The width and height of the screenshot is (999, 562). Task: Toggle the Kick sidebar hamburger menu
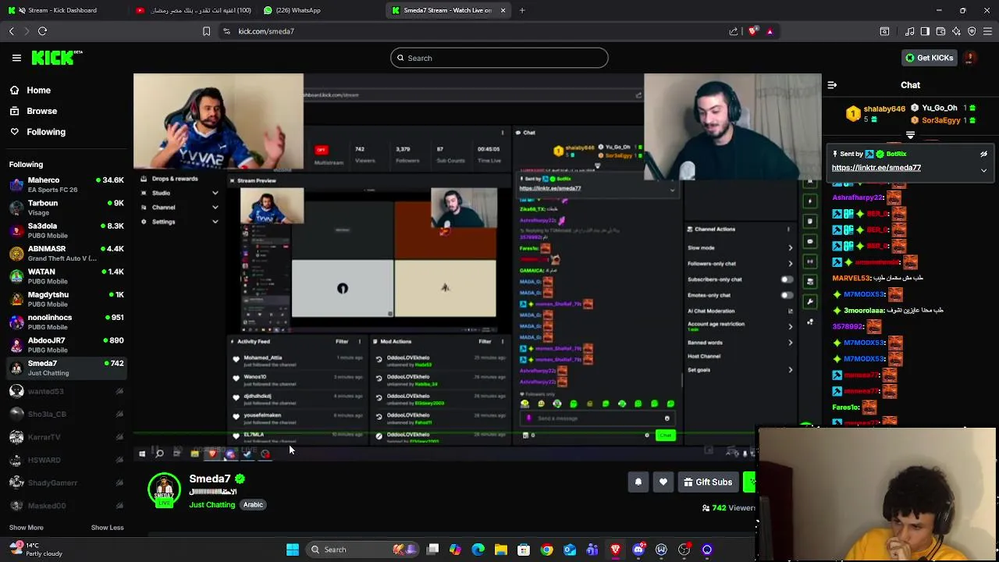click(x=16, y=58)
